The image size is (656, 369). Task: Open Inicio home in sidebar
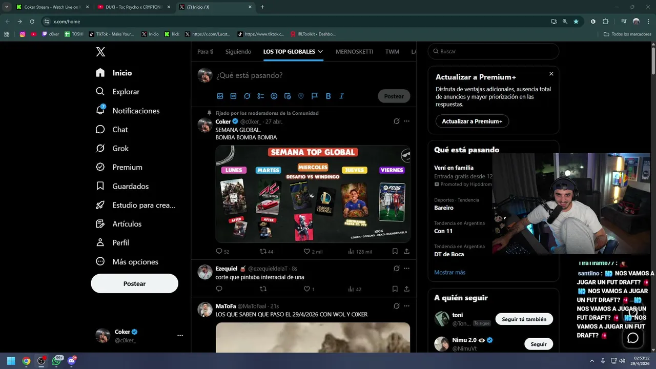pos(114,73)
